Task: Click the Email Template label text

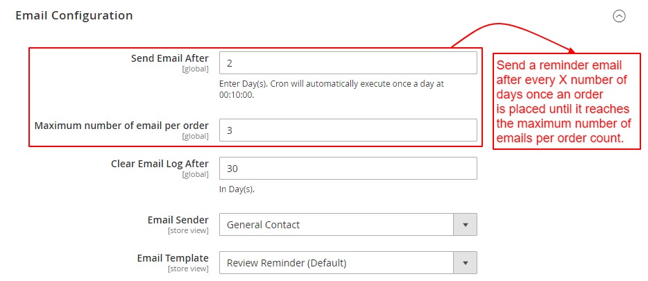Action: coord(173,258)
